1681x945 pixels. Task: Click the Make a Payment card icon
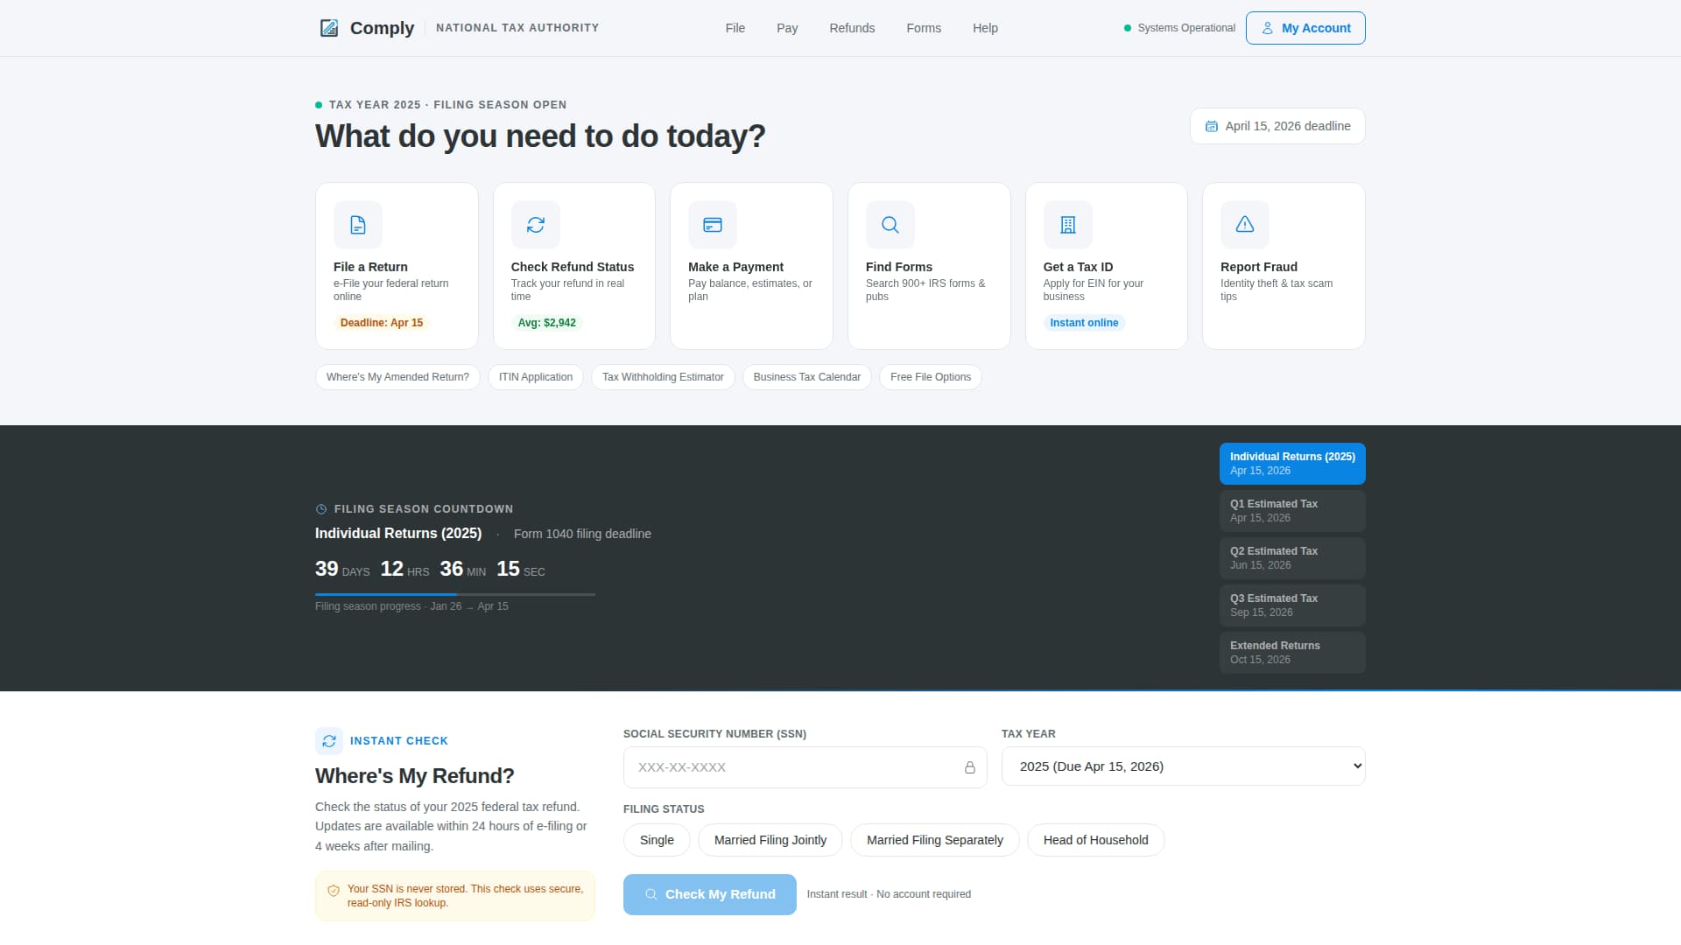click(713, 225)
